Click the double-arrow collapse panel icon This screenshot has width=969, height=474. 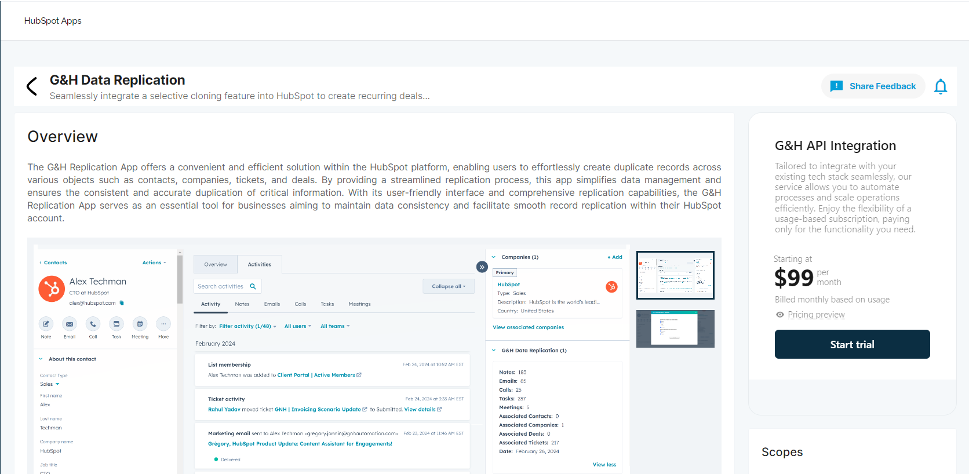[x=482, y=267]
